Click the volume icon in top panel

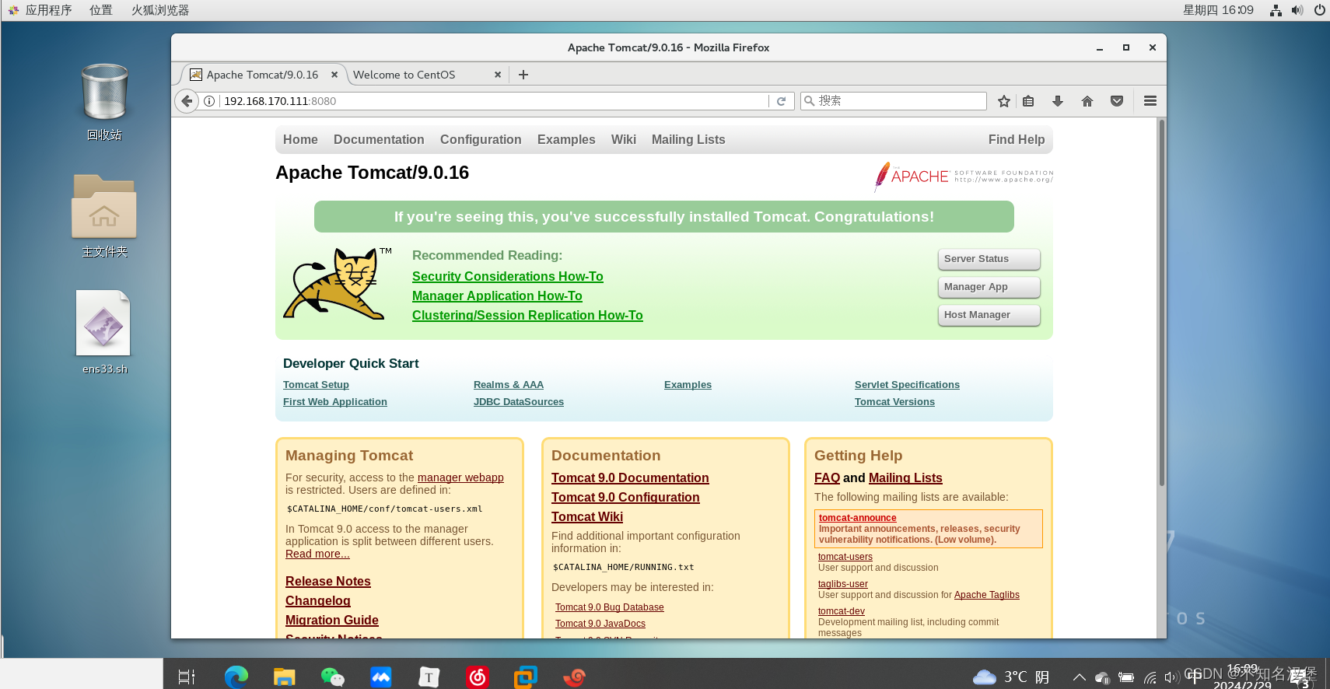click(1297, 10)
